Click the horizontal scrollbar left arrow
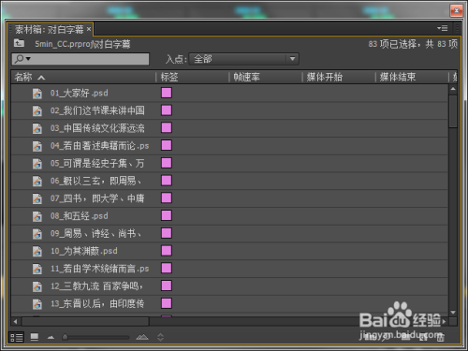 click(x=16, y=321)
